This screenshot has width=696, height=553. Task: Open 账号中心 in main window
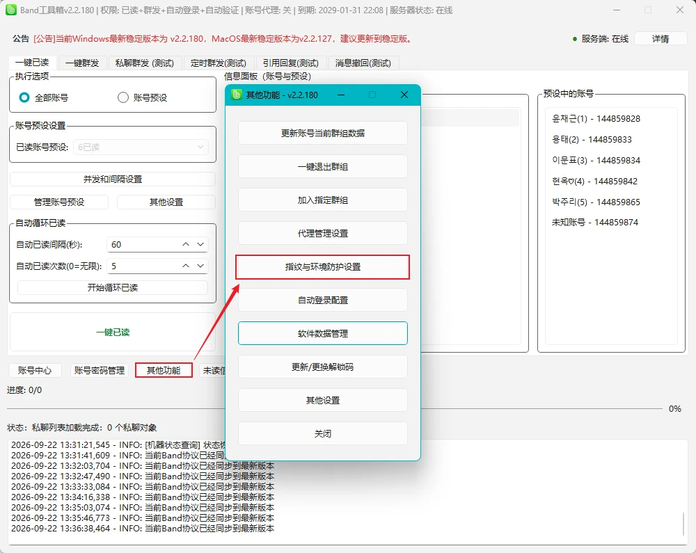point(35,370)
